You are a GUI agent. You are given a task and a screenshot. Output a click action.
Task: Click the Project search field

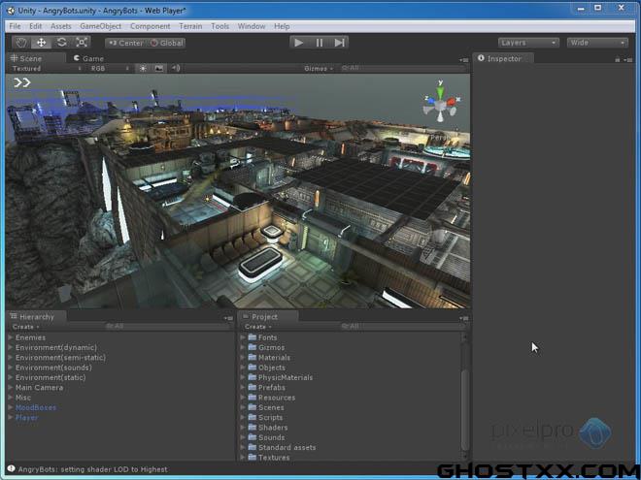pyautogui.click(x=403, y=326)
